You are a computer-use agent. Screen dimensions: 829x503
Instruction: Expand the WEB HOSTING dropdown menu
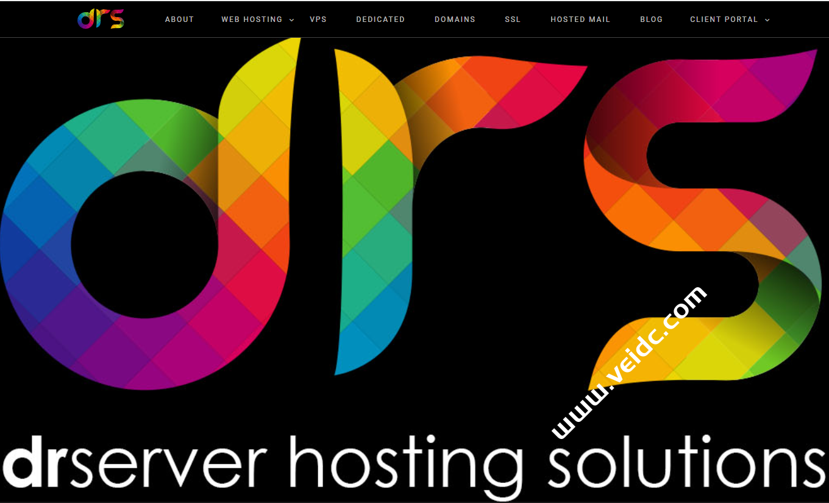252,19
